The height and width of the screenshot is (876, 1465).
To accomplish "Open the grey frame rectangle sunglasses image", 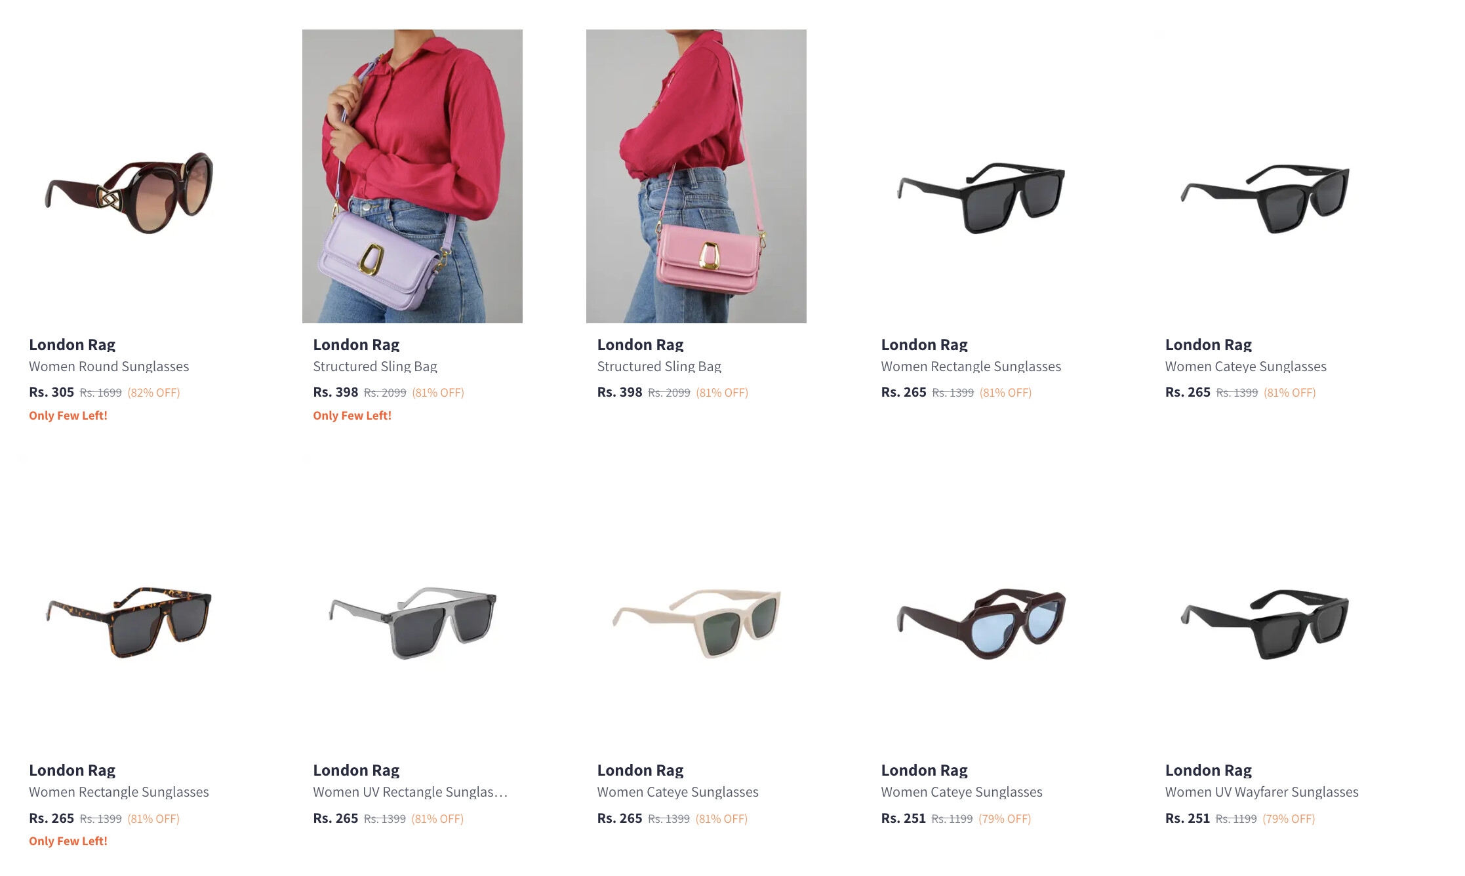I will (x=412, y=602).
